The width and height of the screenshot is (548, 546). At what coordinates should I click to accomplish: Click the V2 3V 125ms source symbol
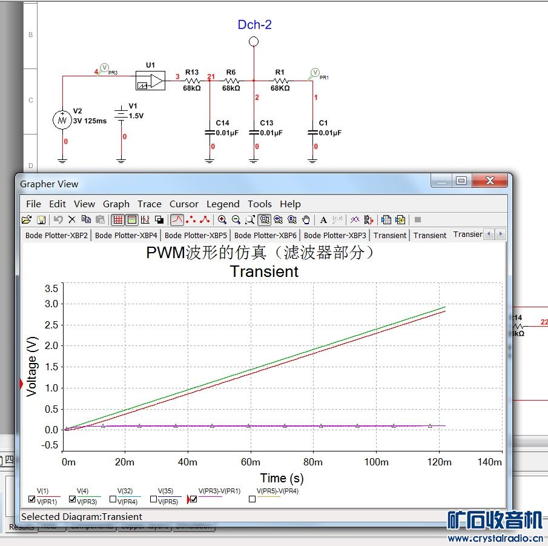62,120
